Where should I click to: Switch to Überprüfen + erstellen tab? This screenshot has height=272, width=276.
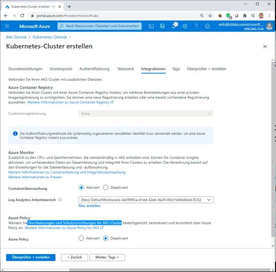(x=206, y=69)
